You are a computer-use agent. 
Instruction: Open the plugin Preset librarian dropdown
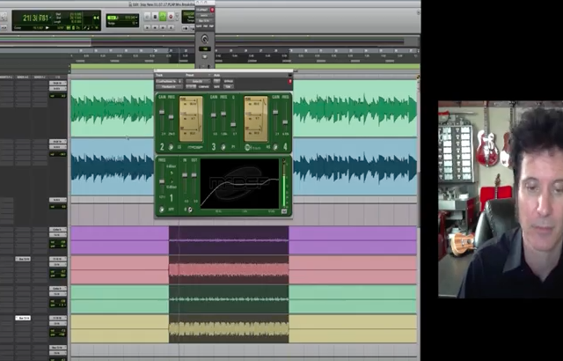click(198, 82)
